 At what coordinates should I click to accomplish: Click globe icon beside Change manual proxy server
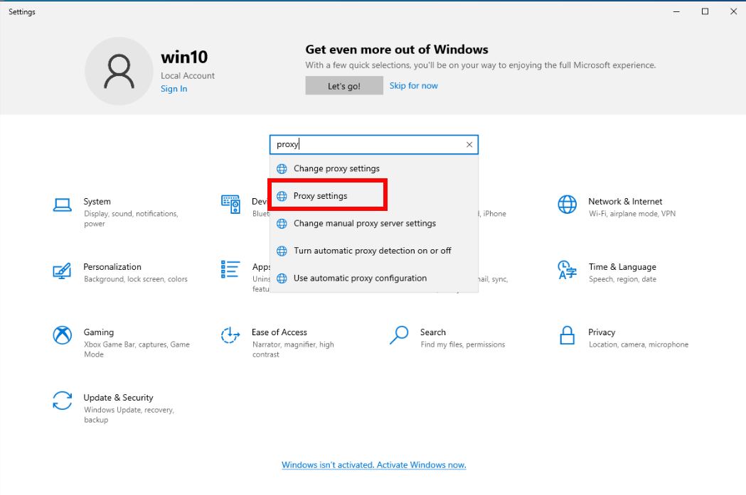click(x=282, y=223)
